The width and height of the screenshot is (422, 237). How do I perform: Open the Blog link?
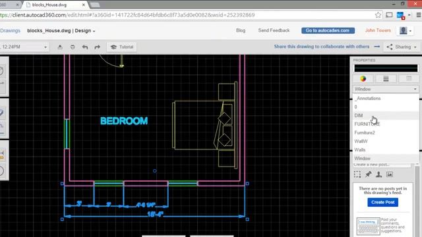click(x=241, y=30)
